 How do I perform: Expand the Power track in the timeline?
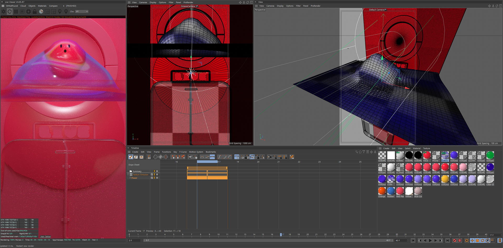(130, 178)
